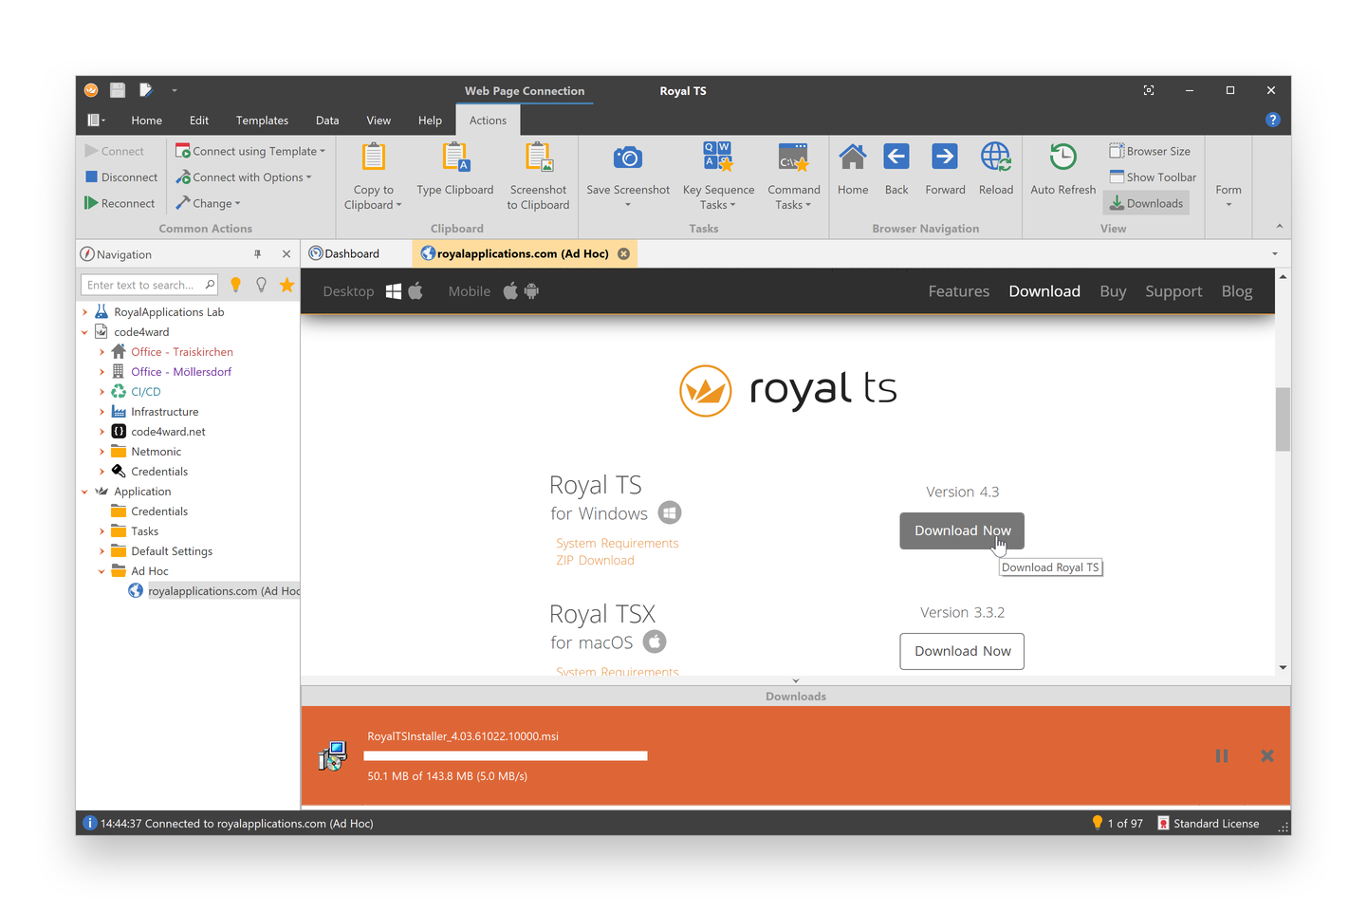Toggle the favorites star filter in Navigation
The width and height of the screenshot is (1367, 911).
pyautogui.click(x=286, y=285)
